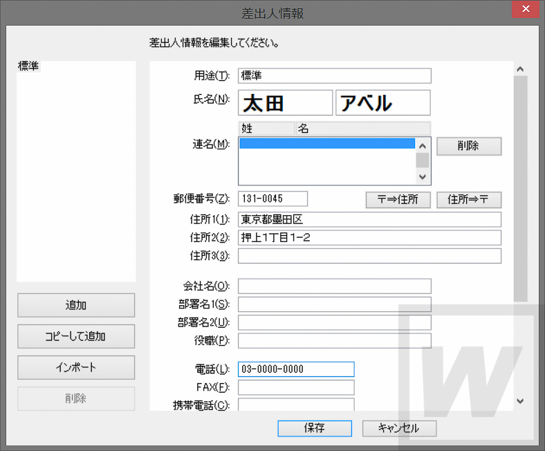Click the 部署名1 input field
The width and height of the screenshot is (545, 451).
click(334, 304)
